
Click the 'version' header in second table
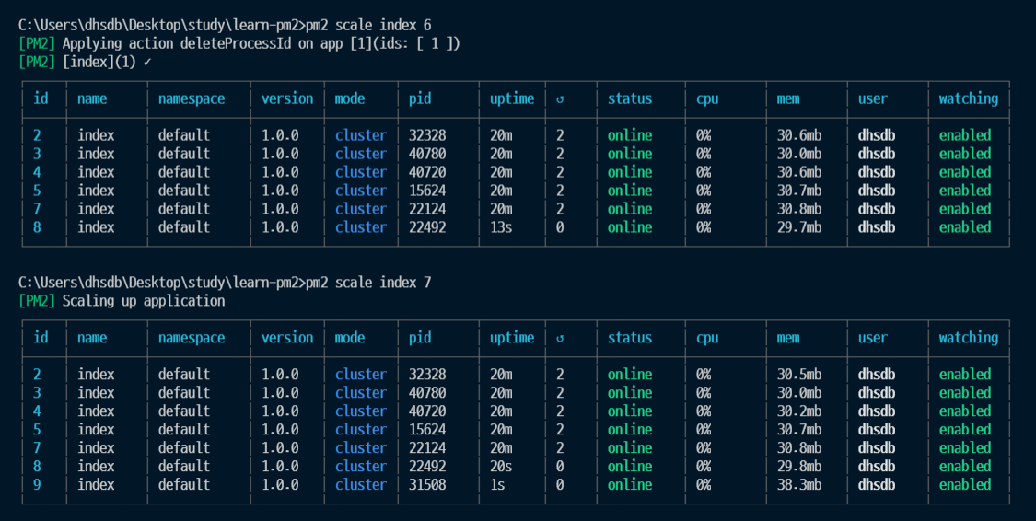[x=287, y=338]
